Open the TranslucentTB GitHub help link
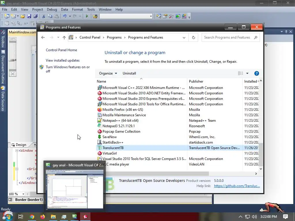This screenshot has height=221, width=295. [237, 186]
